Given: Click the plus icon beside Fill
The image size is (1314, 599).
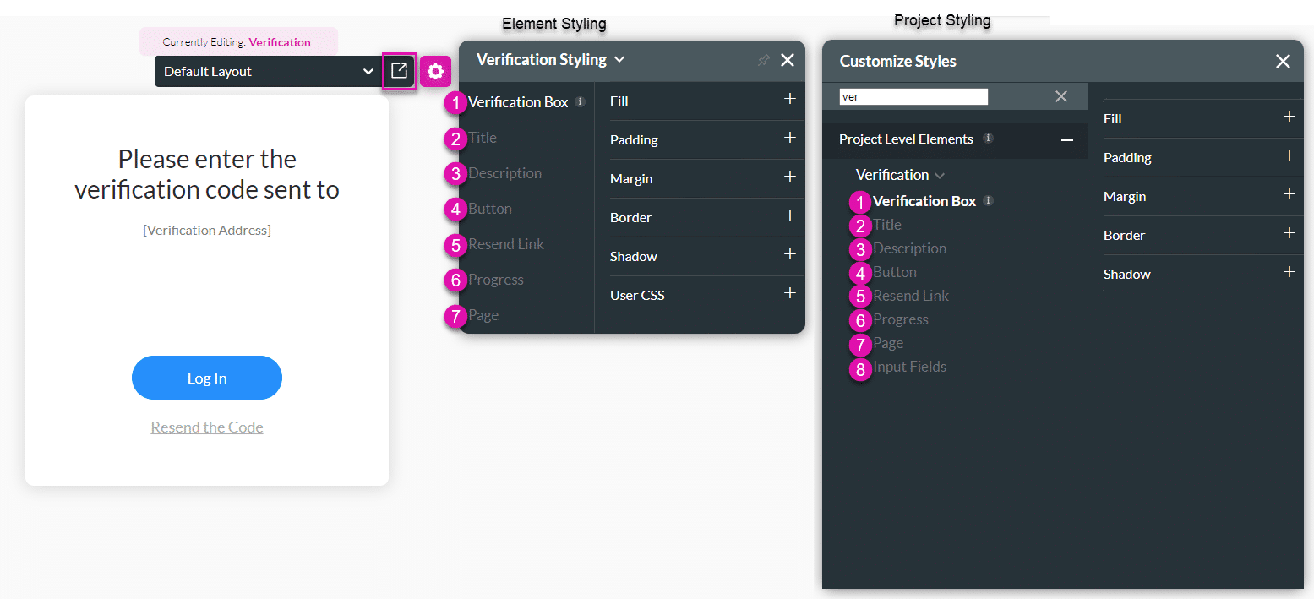Looking at the screenshot, I should click(x=789, y=101).
